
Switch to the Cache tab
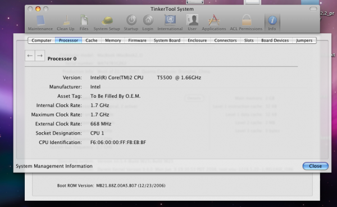[x=92, y=40]
